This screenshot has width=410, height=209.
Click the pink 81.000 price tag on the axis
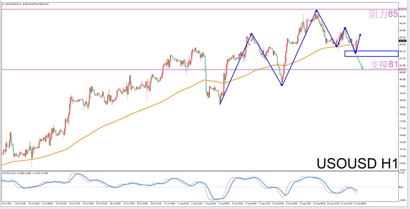coord(402,69)
